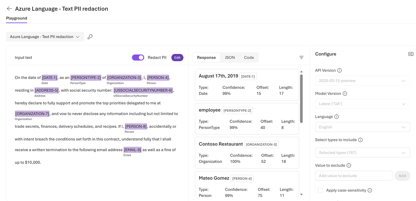The image size is (416, 201).
Task: Collapse the Configure panel icon
Action: pos(411,54)
